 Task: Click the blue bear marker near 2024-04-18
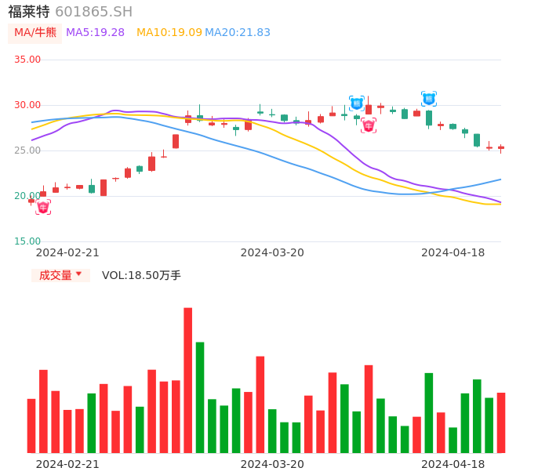429,99
